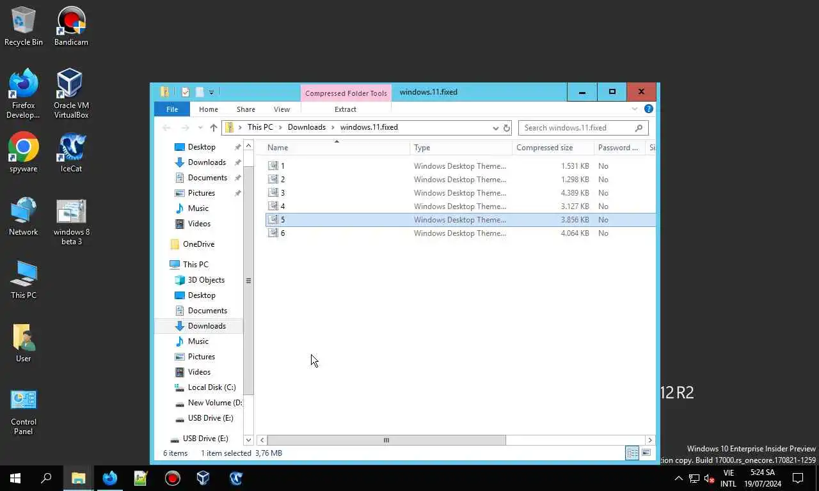
Task: Open Control Panel desktop icon
Action: (x=24, y=412)
